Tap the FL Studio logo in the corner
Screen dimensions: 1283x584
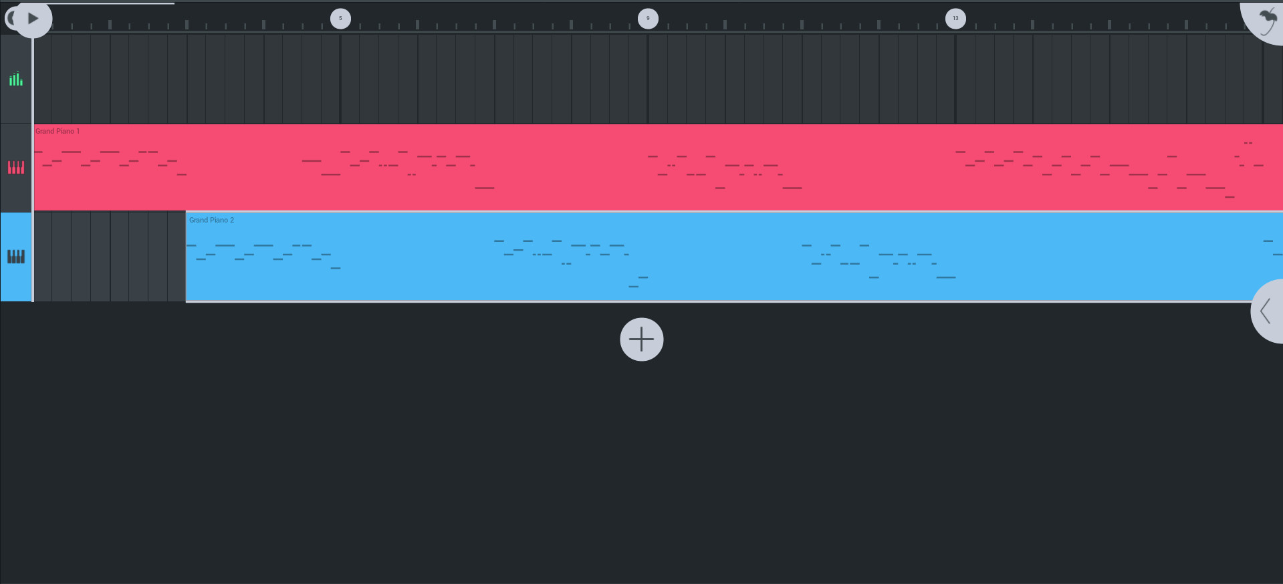[x=1264, y=20]
